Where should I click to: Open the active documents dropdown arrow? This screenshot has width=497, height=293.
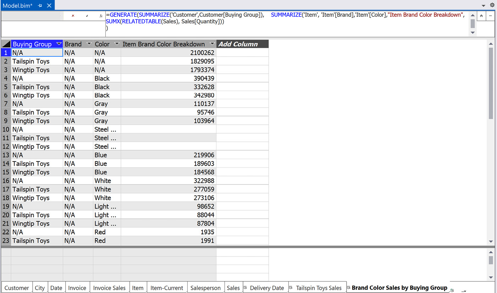click(484, 6)
